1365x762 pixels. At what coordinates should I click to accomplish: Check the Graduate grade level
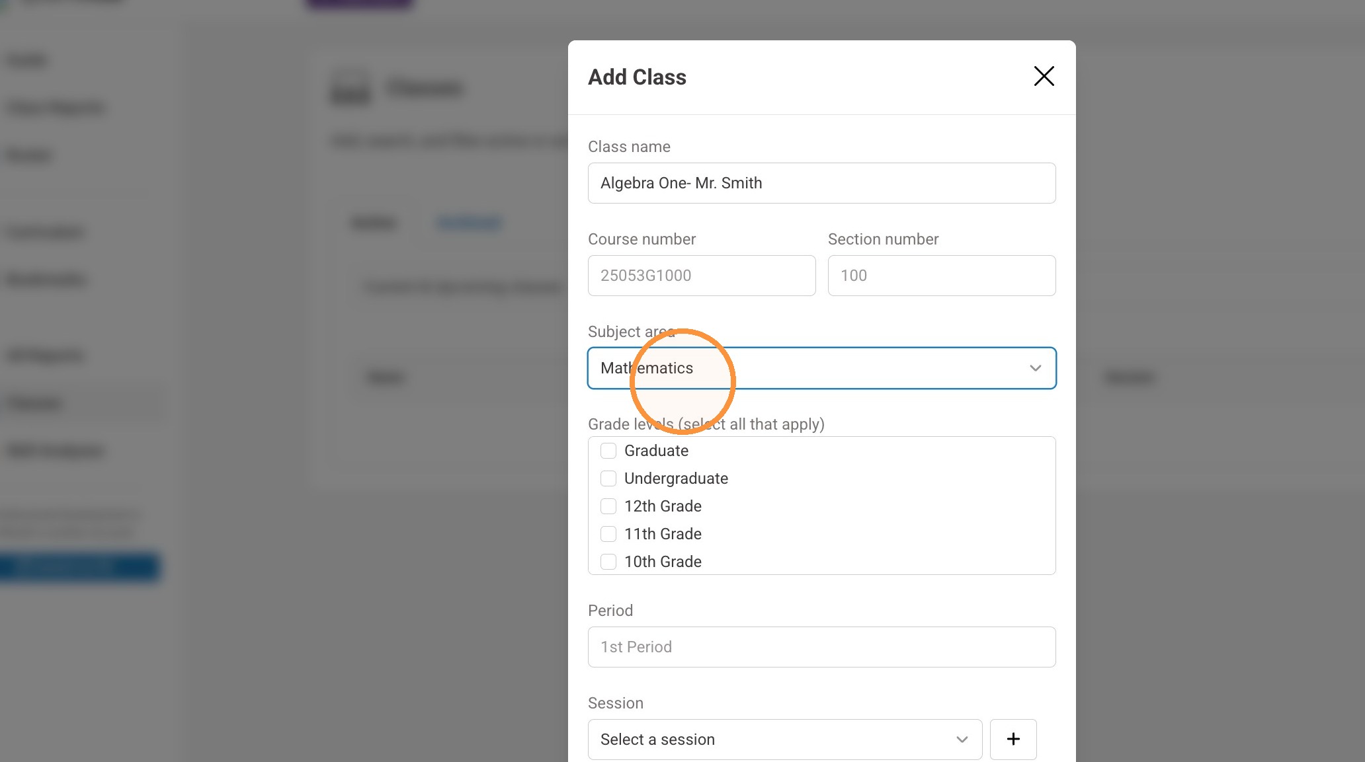pyautogui.click(x=608, y=451)
